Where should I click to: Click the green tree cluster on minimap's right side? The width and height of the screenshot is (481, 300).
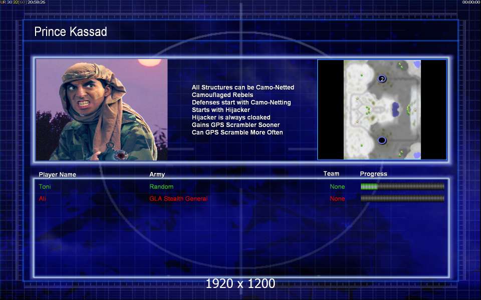click(408, 109)
